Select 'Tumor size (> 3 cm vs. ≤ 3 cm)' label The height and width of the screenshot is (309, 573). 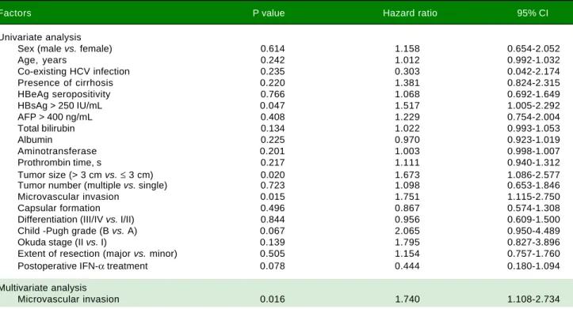(x=86, y=175)
